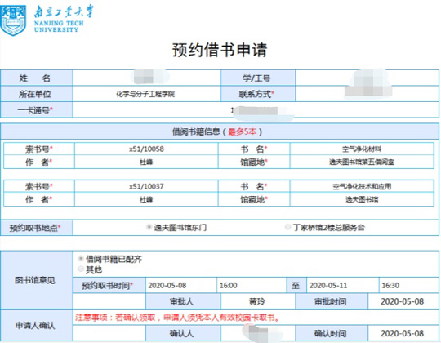This screenshot has width=441, height=343.
Task: Click the 一卡通号 value field
Action: (x=256, y=110)
